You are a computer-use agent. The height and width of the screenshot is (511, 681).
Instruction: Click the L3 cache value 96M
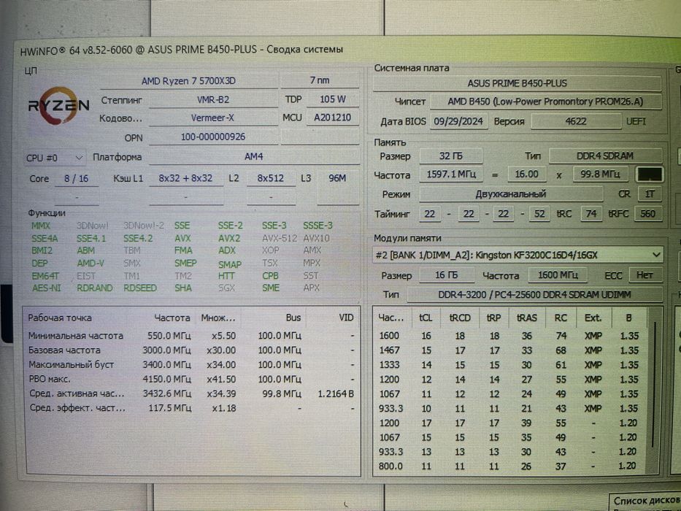tap(337, 177)
